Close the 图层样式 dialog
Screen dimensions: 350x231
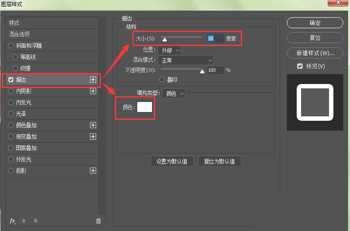[338, 3]
